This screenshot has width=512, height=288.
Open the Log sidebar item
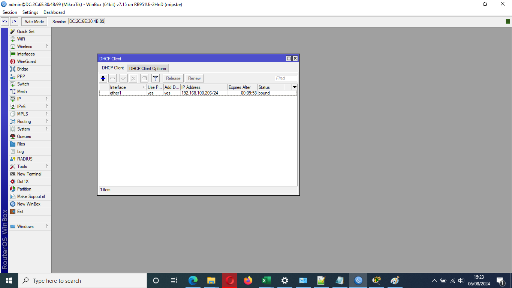point(30,151)
